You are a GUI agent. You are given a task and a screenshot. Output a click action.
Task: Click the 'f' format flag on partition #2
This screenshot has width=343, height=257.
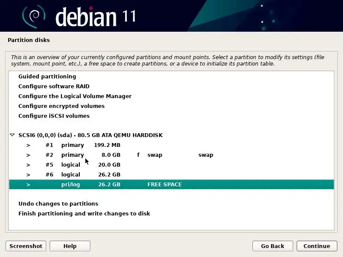tap(138, 155)
